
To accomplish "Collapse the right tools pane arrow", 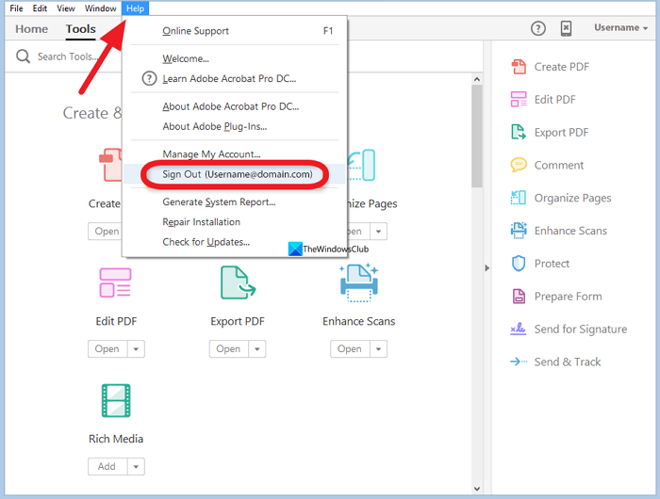I will 487,267.
